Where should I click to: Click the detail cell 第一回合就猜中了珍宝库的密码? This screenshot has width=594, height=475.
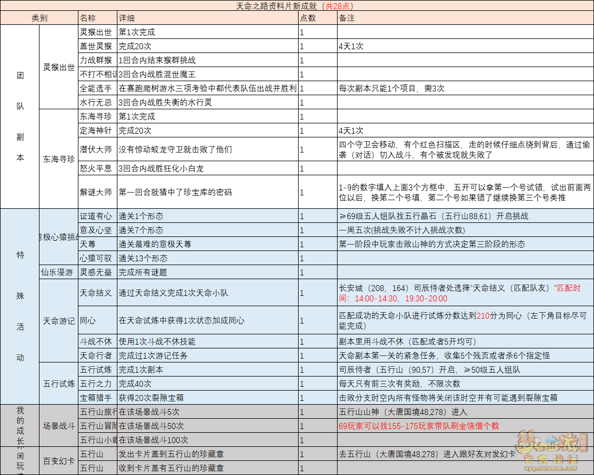point(208,192)
